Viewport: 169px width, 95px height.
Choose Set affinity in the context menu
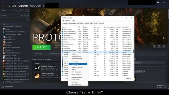coord(78,64)
